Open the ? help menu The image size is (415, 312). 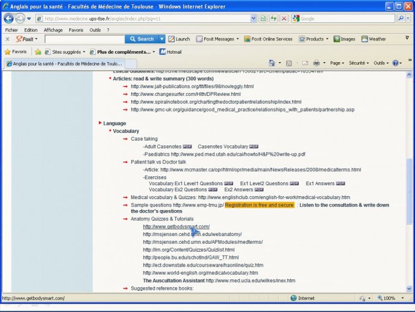(x=108, y=30)
